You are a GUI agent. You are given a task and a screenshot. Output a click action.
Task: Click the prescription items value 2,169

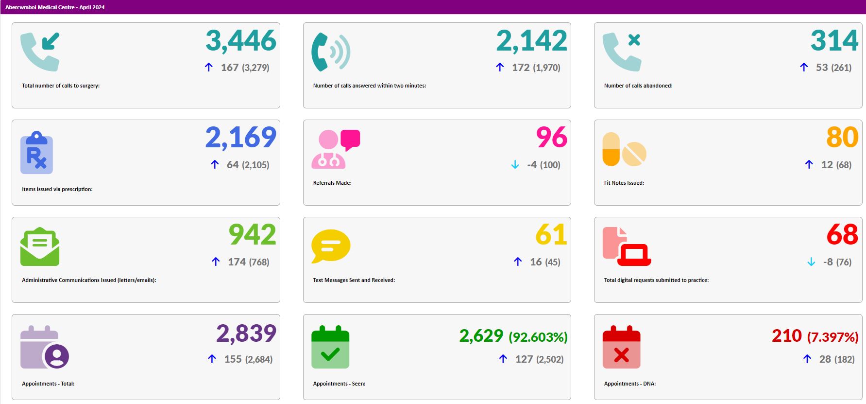241,138
